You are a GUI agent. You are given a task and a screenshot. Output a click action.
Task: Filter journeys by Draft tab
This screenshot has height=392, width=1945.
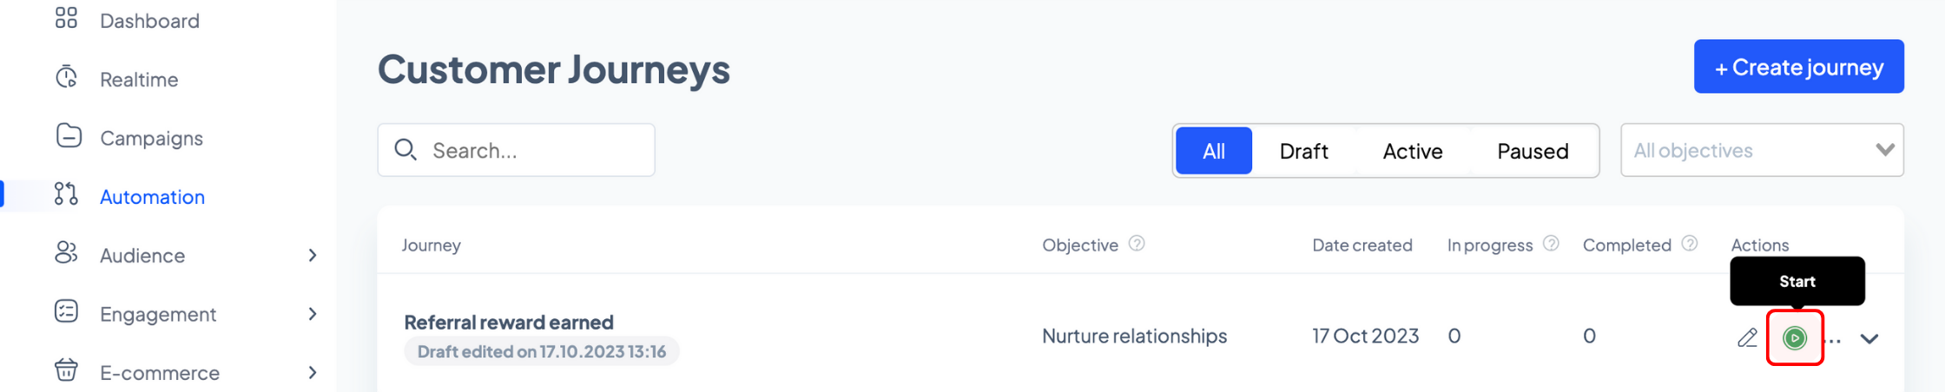[1303, 151]
